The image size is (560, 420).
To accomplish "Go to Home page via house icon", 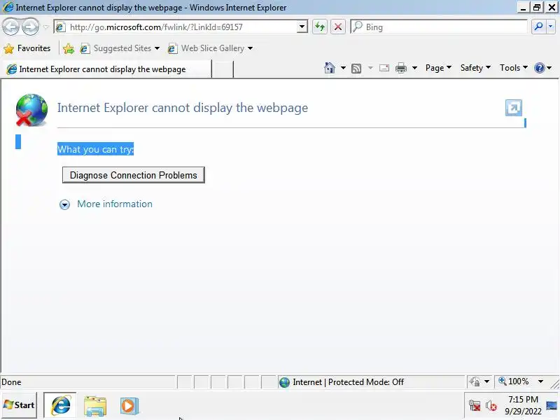I will point(329,68).
